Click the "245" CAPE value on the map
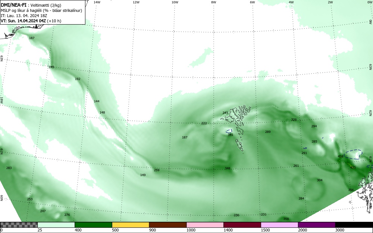373x233 pixels. (51, 67)
